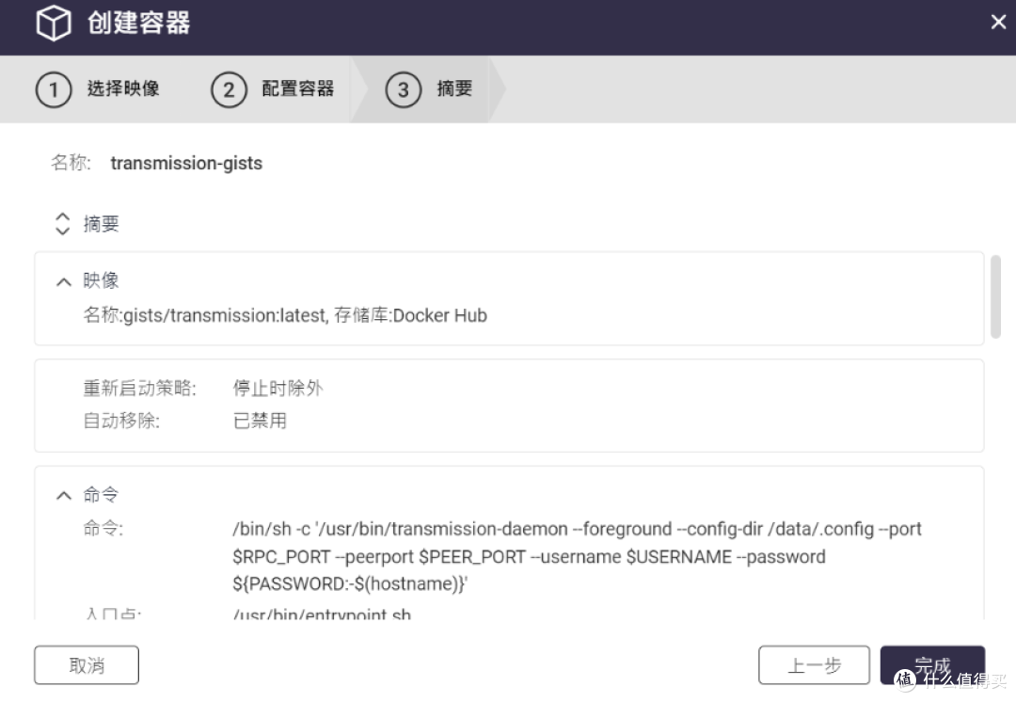This screenshot has width=1016, height=702.
Task: Click the summary list vertical scrollbar
Action: tap(996, 296)
